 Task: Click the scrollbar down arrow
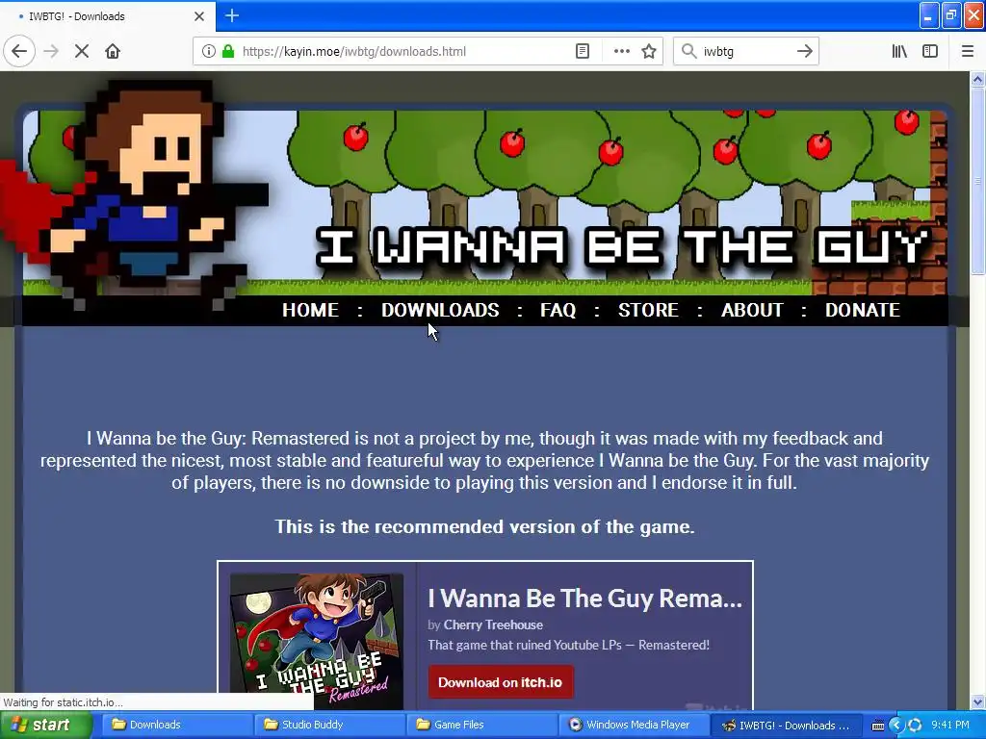978,701
